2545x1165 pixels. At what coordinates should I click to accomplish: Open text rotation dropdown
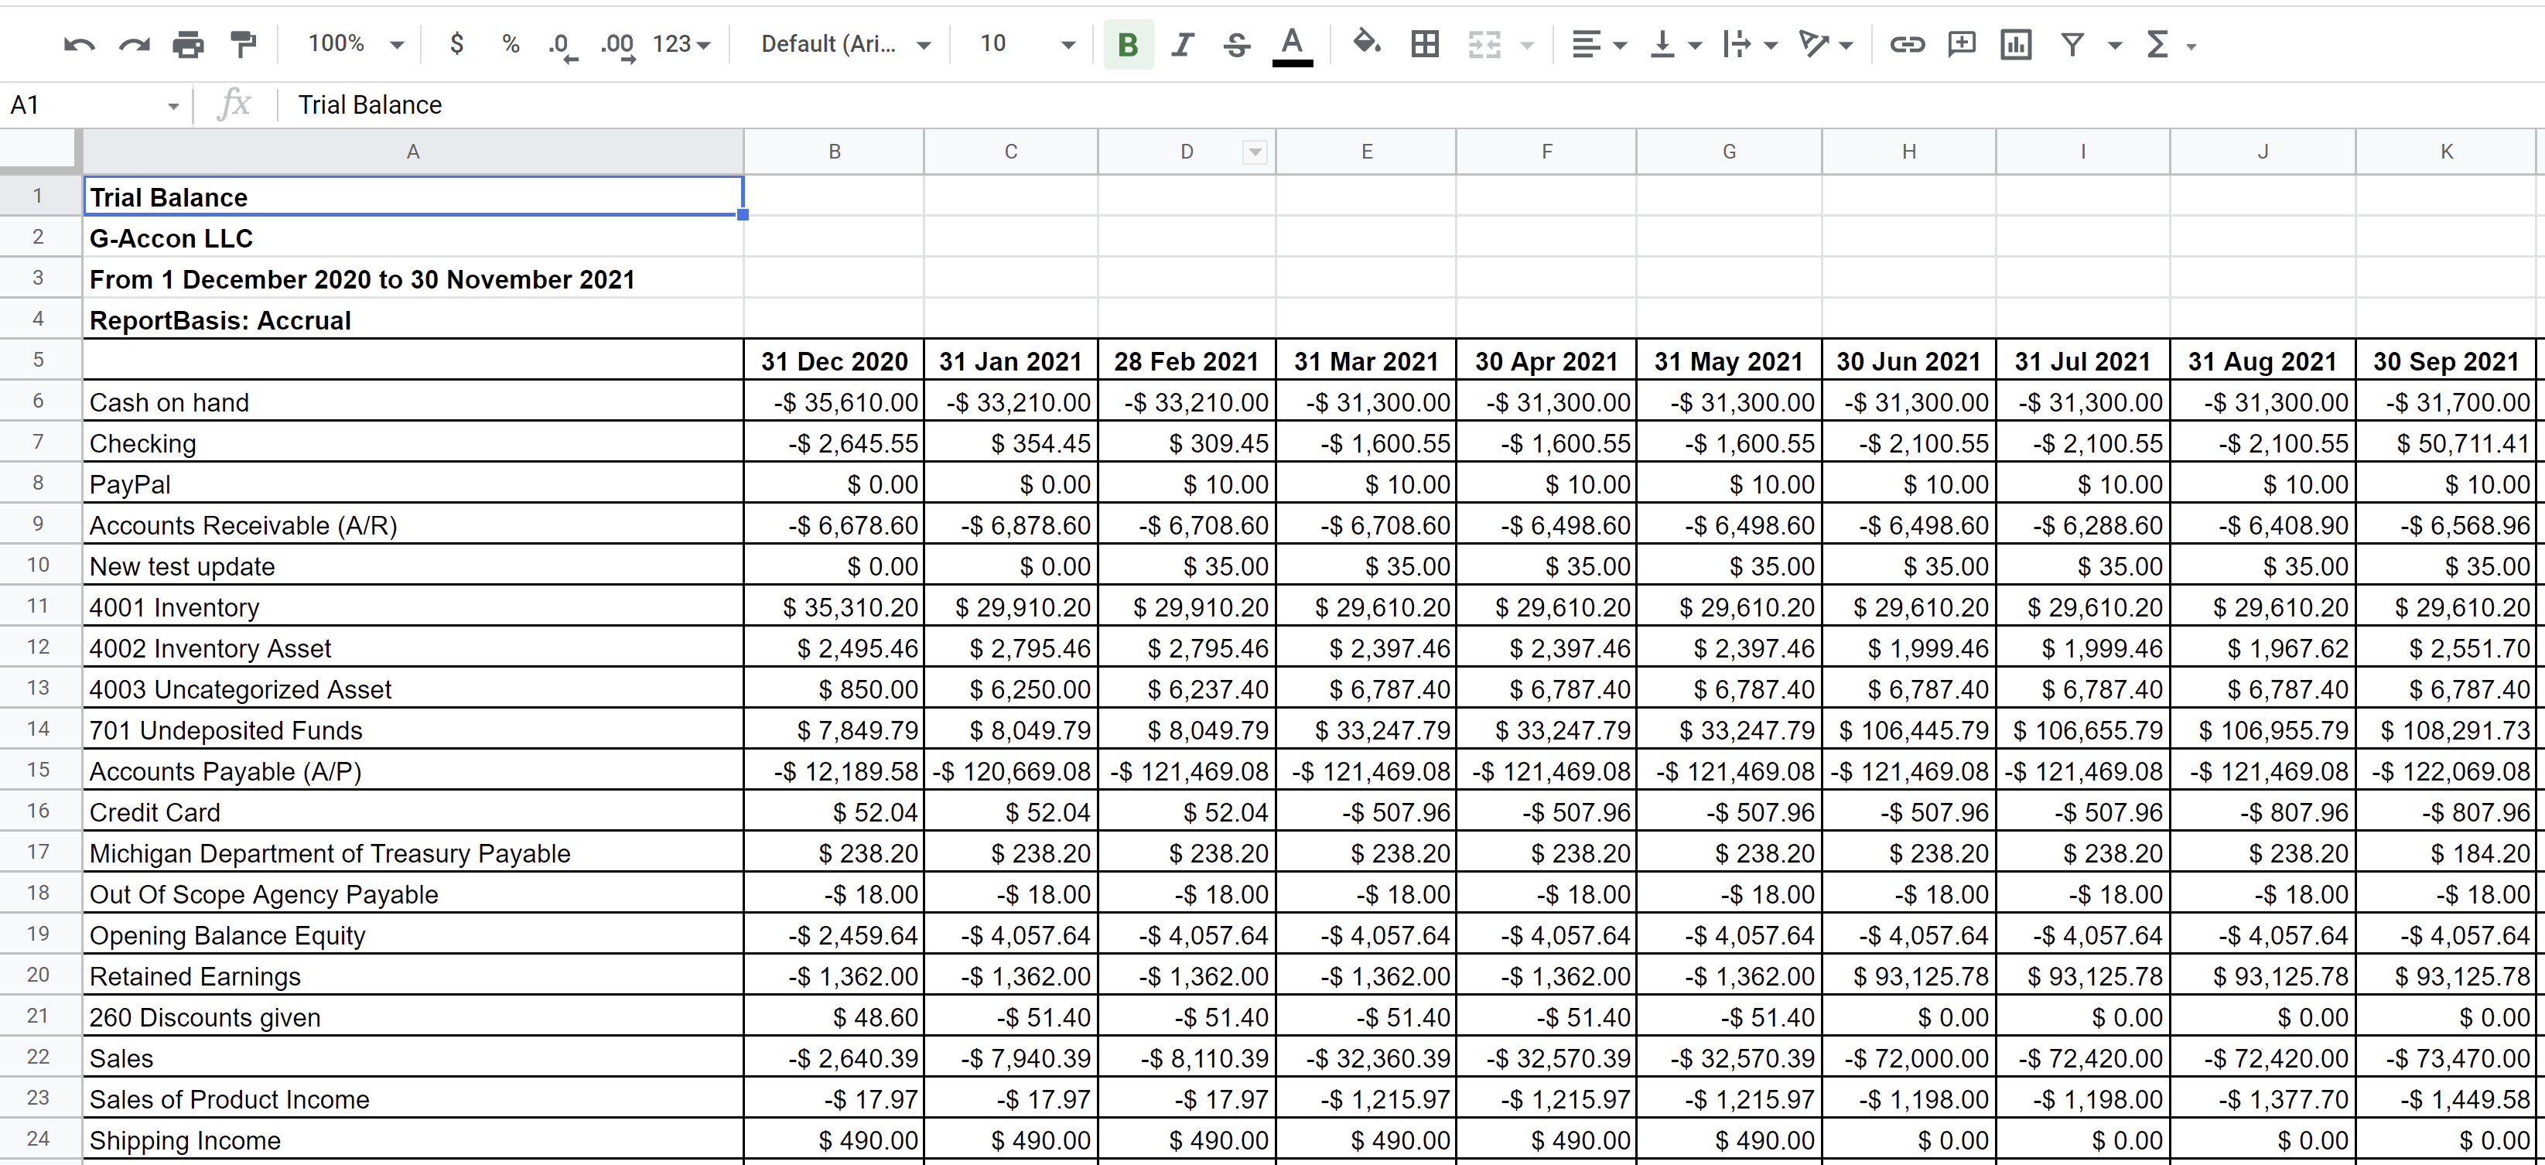click(1826, 44)
